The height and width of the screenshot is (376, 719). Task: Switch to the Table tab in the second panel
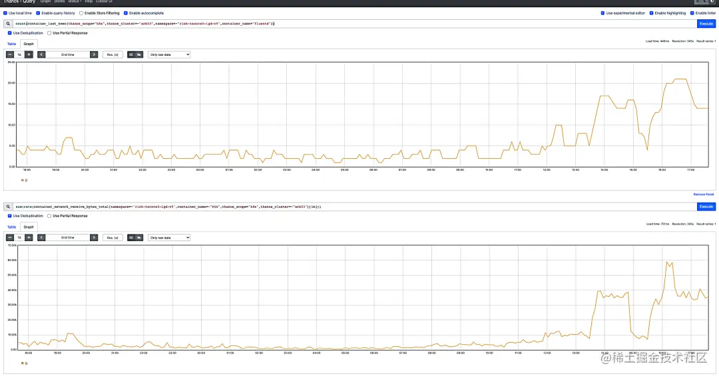click(11, 227)
